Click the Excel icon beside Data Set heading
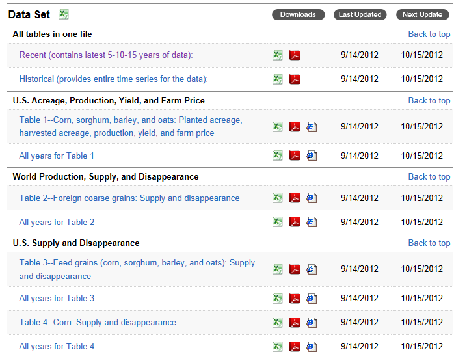 pos(64,14)
